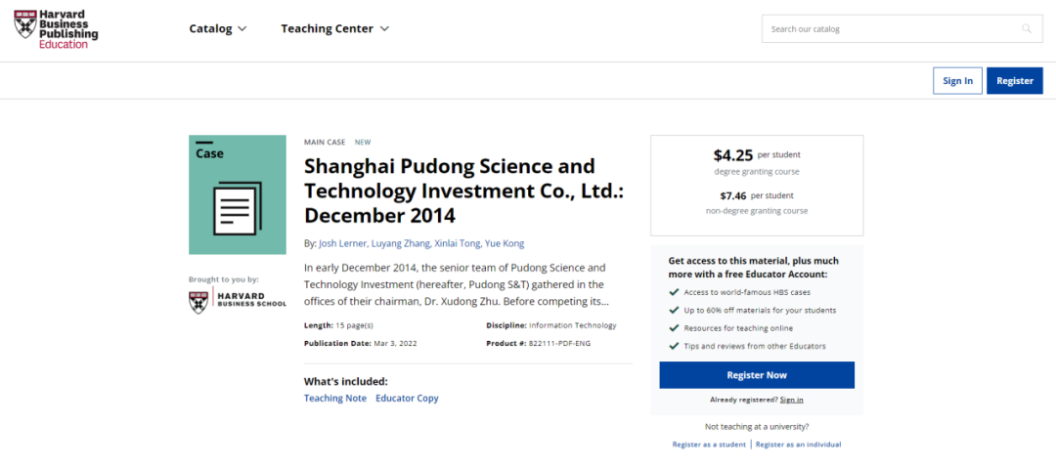This screenshot has width=1056, height=467.
Task: Click the search magnifying glass icon
Action: [1027, 29]
